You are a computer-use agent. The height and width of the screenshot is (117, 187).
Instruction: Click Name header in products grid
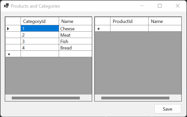click(165, 21)
